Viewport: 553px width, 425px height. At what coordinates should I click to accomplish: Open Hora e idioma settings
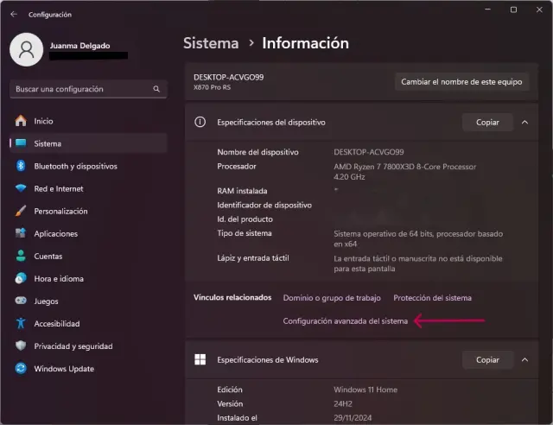(x=59, y=278)
